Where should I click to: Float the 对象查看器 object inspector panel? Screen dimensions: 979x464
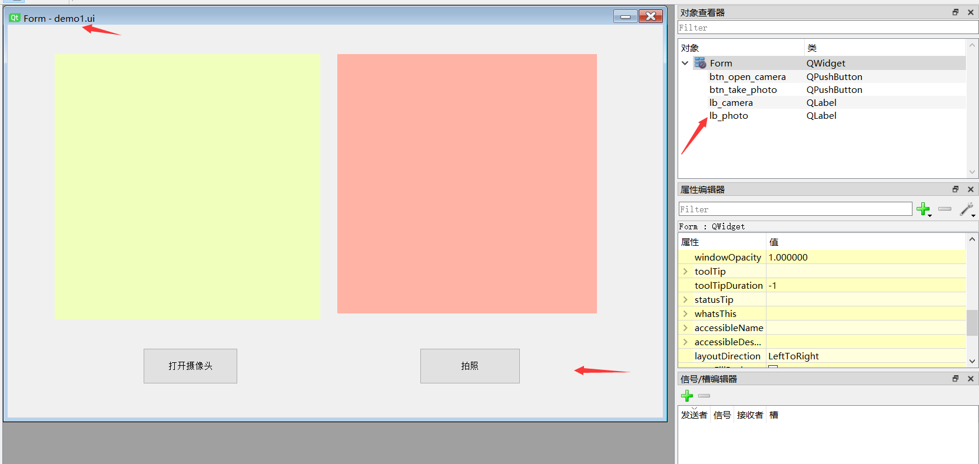click(955, 12)
